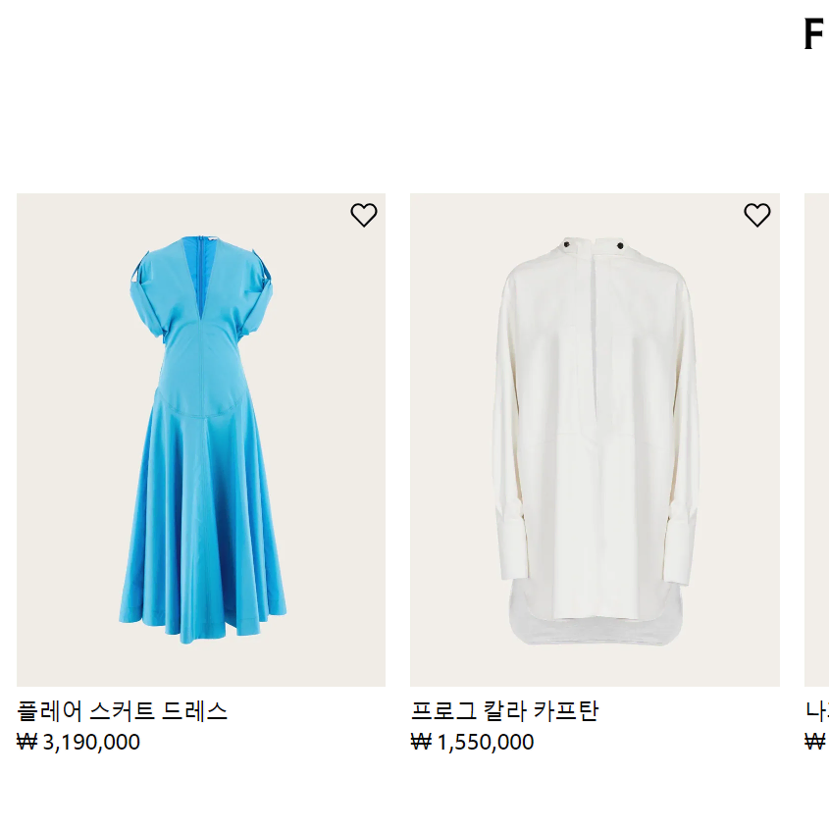The width and height of the screenshot is (829, 829).
Task: Open the cut-off third product title starting 나
Action: pyautogui.click(x=817, y=711)
